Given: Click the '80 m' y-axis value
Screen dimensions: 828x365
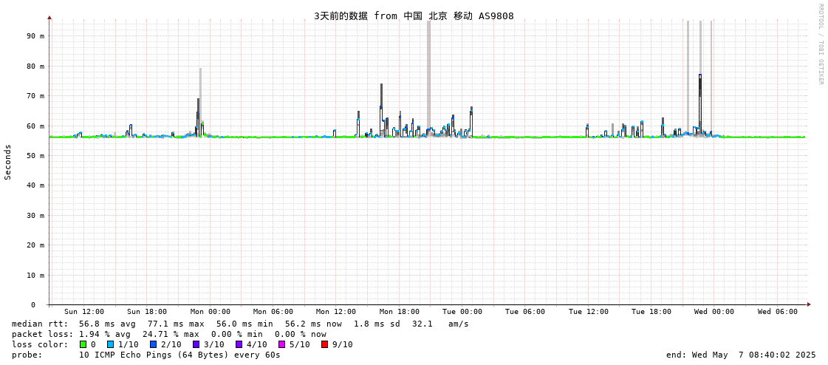Looking at the screenshot, I should [x=36, y=66].
